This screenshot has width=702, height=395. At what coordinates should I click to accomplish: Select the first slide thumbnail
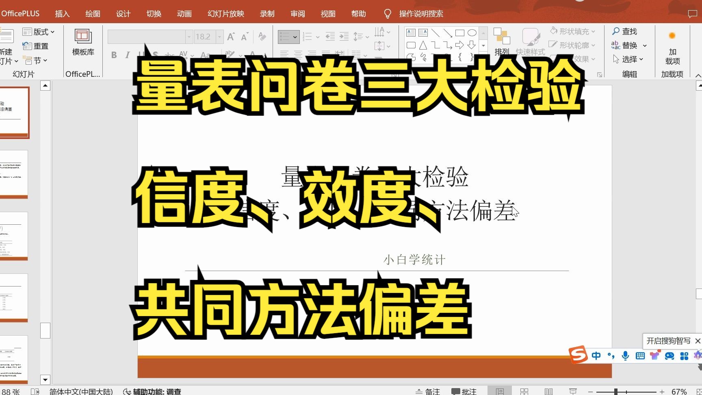14,113
